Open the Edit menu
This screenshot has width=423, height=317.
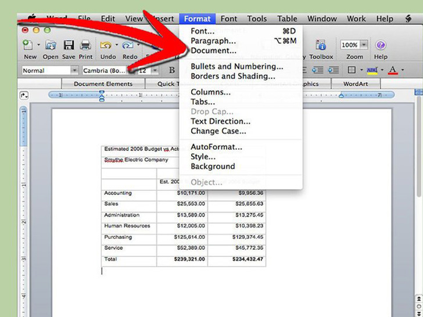pos(108,19)
